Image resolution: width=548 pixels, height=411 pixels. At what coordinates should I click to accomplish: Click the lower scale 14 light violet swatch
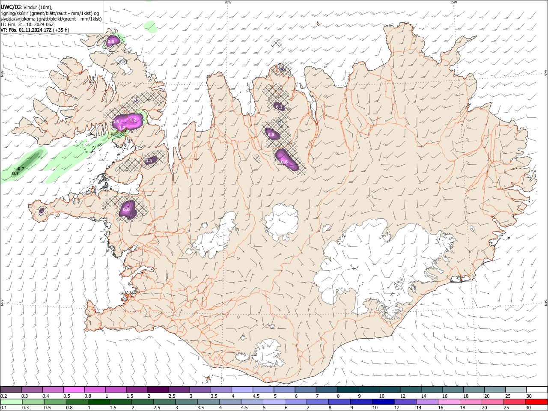click(x=427, y=402)
